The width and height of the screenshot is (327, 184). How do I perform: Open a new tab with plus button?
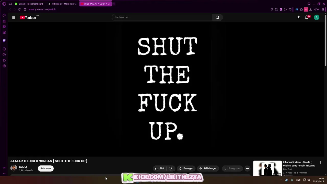point(114,4)
